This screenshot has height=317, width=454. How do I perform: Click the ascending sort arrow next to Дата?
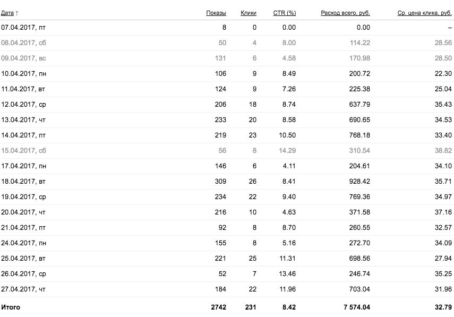(17, 13)
